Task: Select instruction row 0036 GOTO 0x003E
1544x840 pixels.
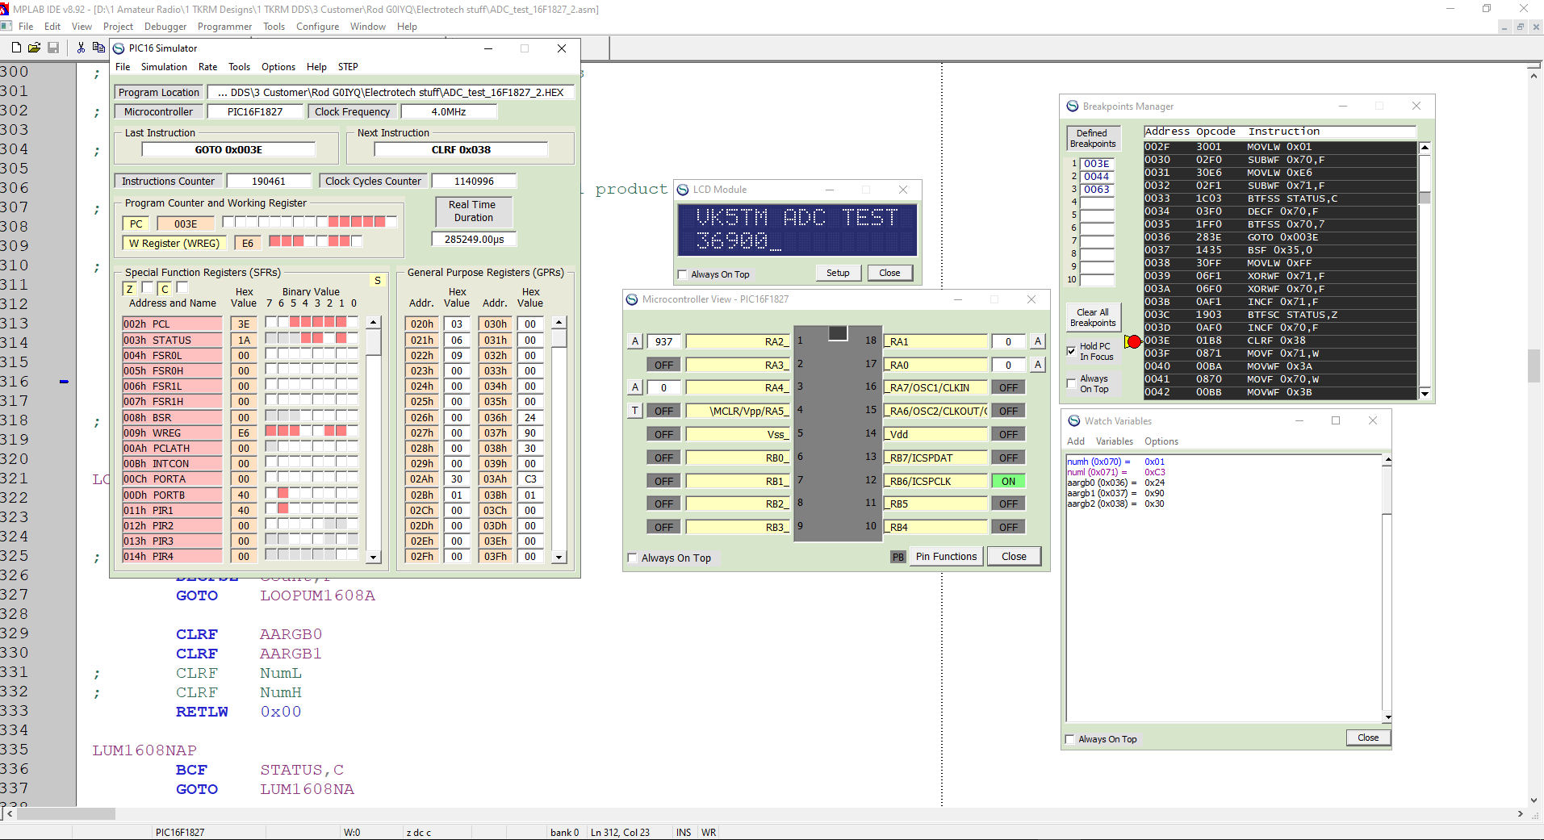Action: tap(1279, 237)
